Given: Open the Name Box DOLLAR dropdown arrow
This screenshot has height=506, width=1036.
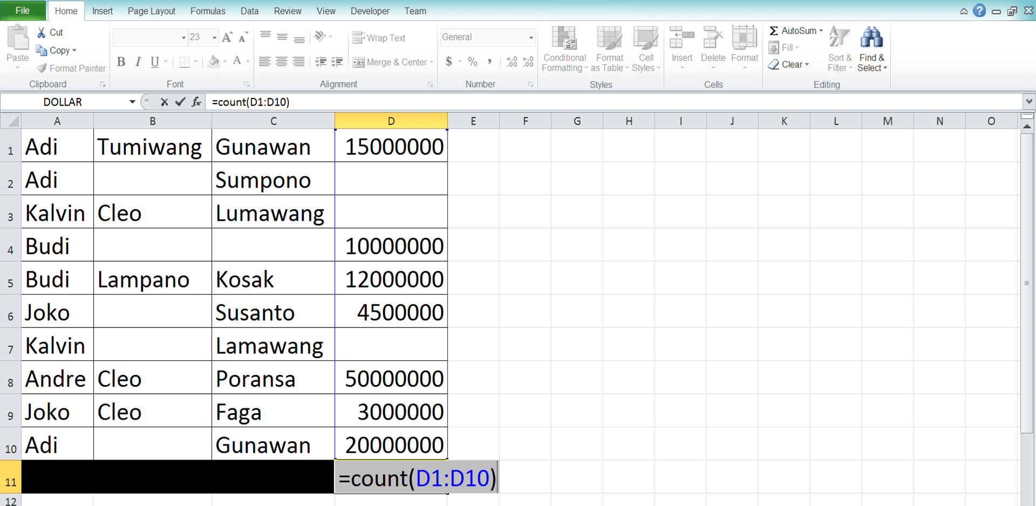Looking at the screenshot, I should coord(132,102).
